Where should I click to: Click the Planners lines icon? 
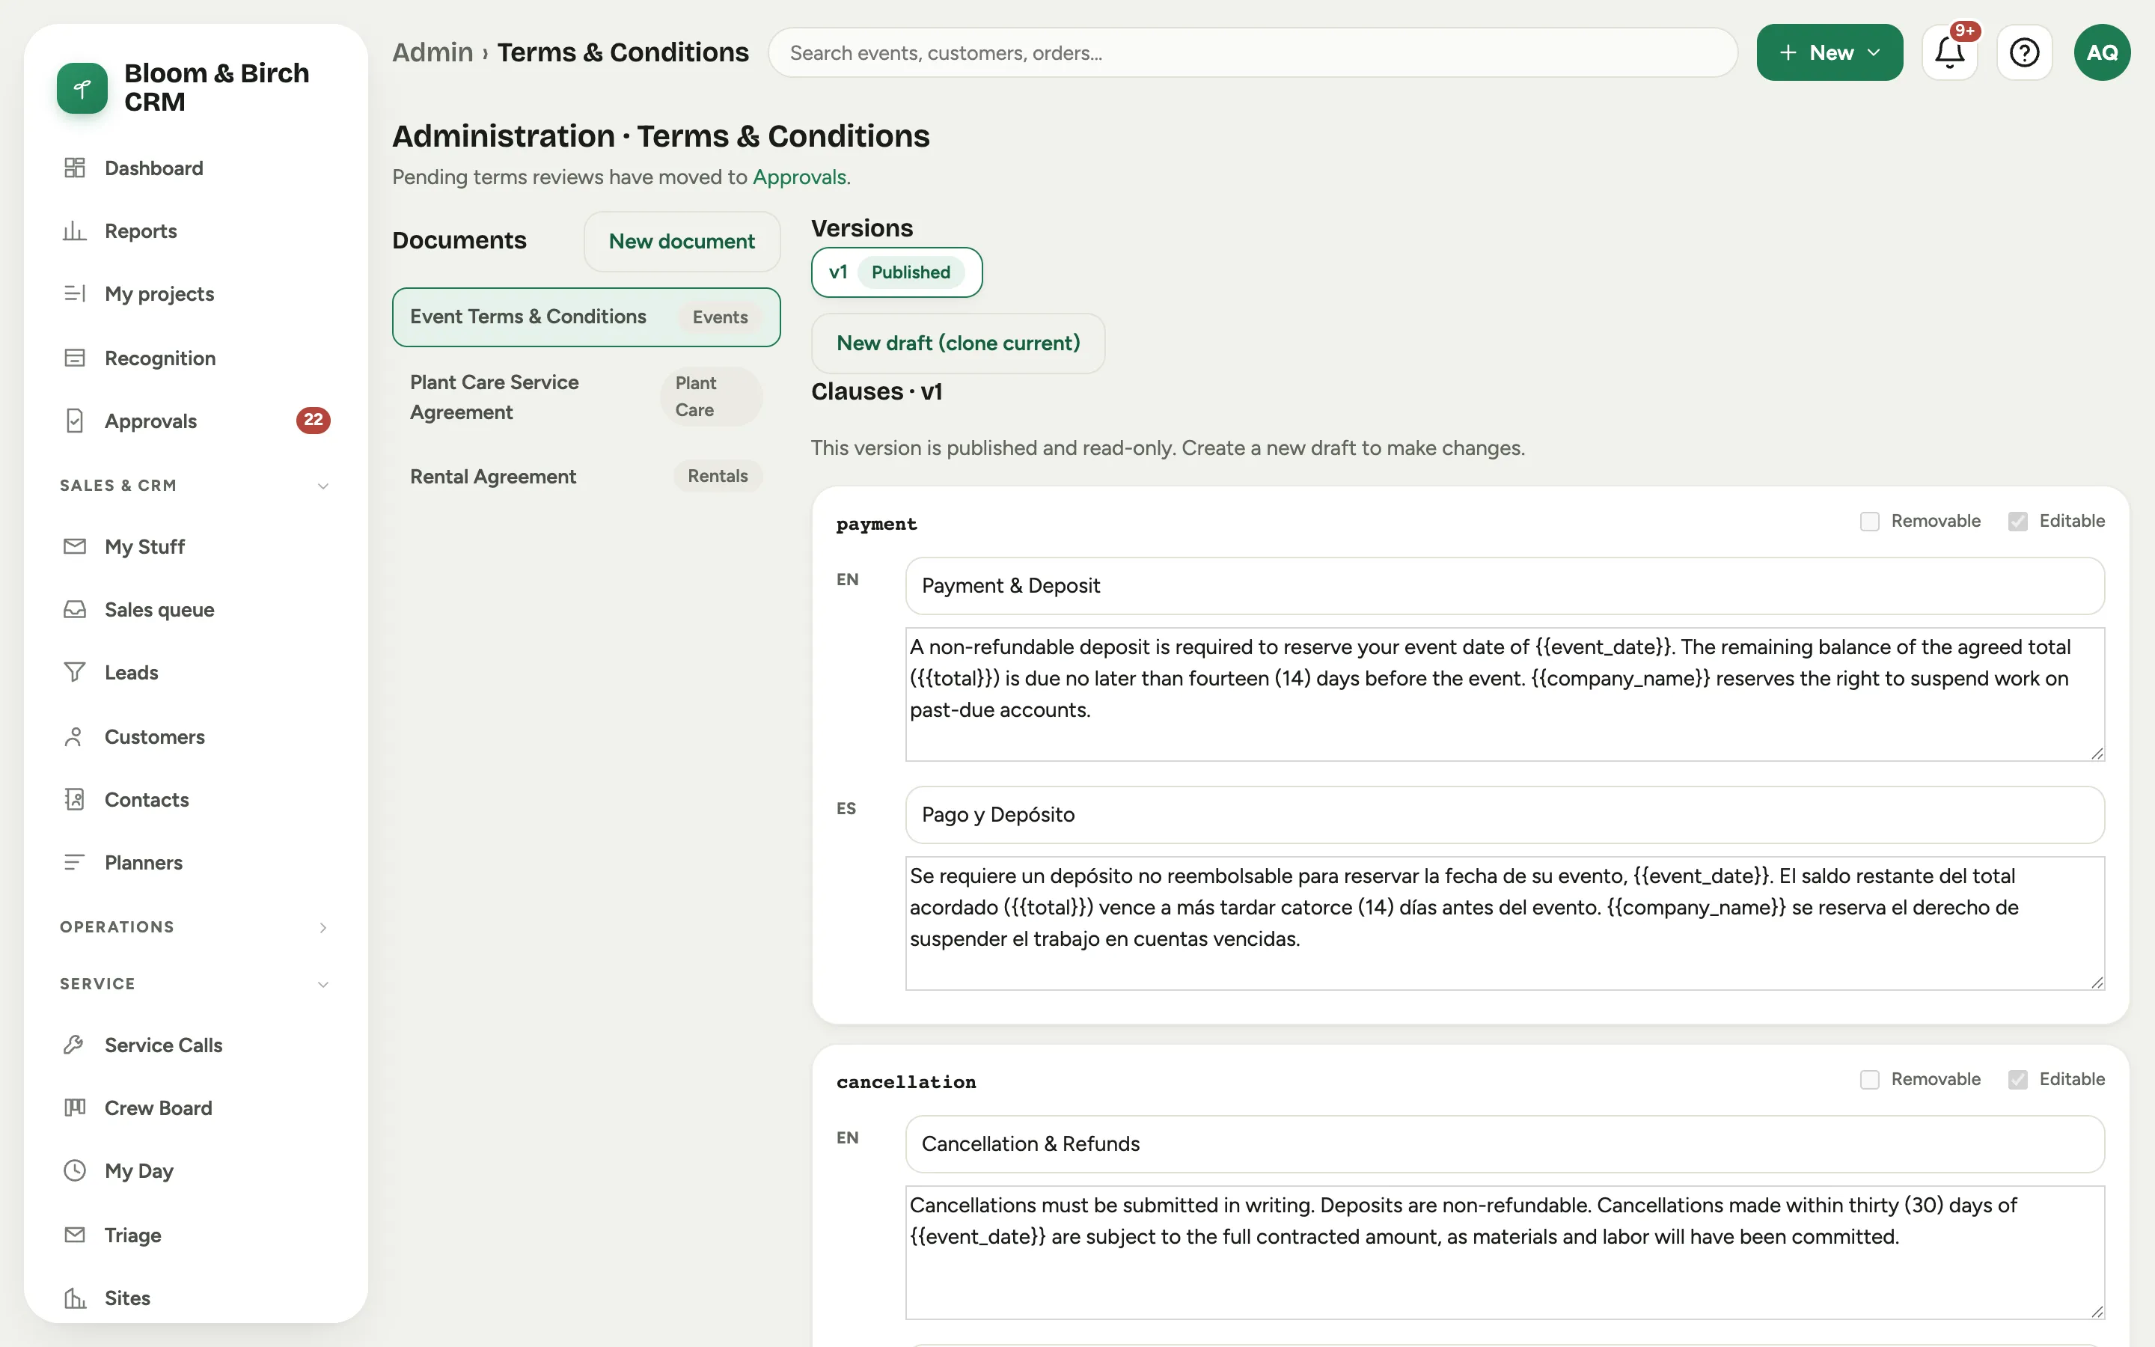point(75,862)
